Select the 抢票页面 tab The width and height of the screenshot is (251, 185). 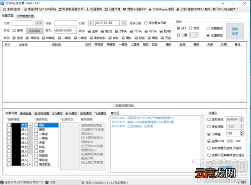point(8,16)
